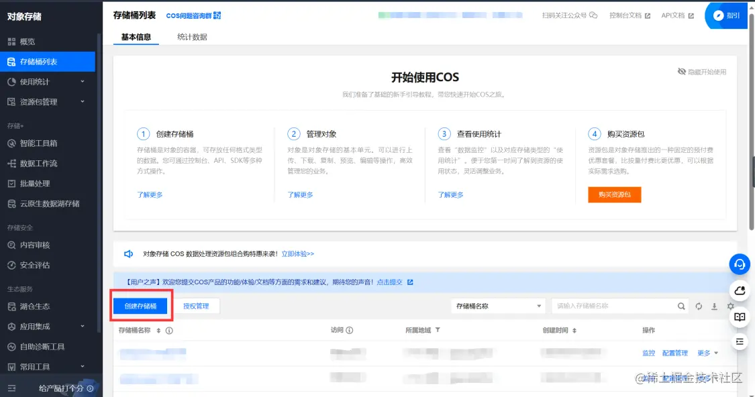Click the 自助诊断工具 icon

[x=11, y=347]
